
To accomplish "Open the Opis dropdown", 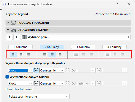I will [x=83, y=70].
